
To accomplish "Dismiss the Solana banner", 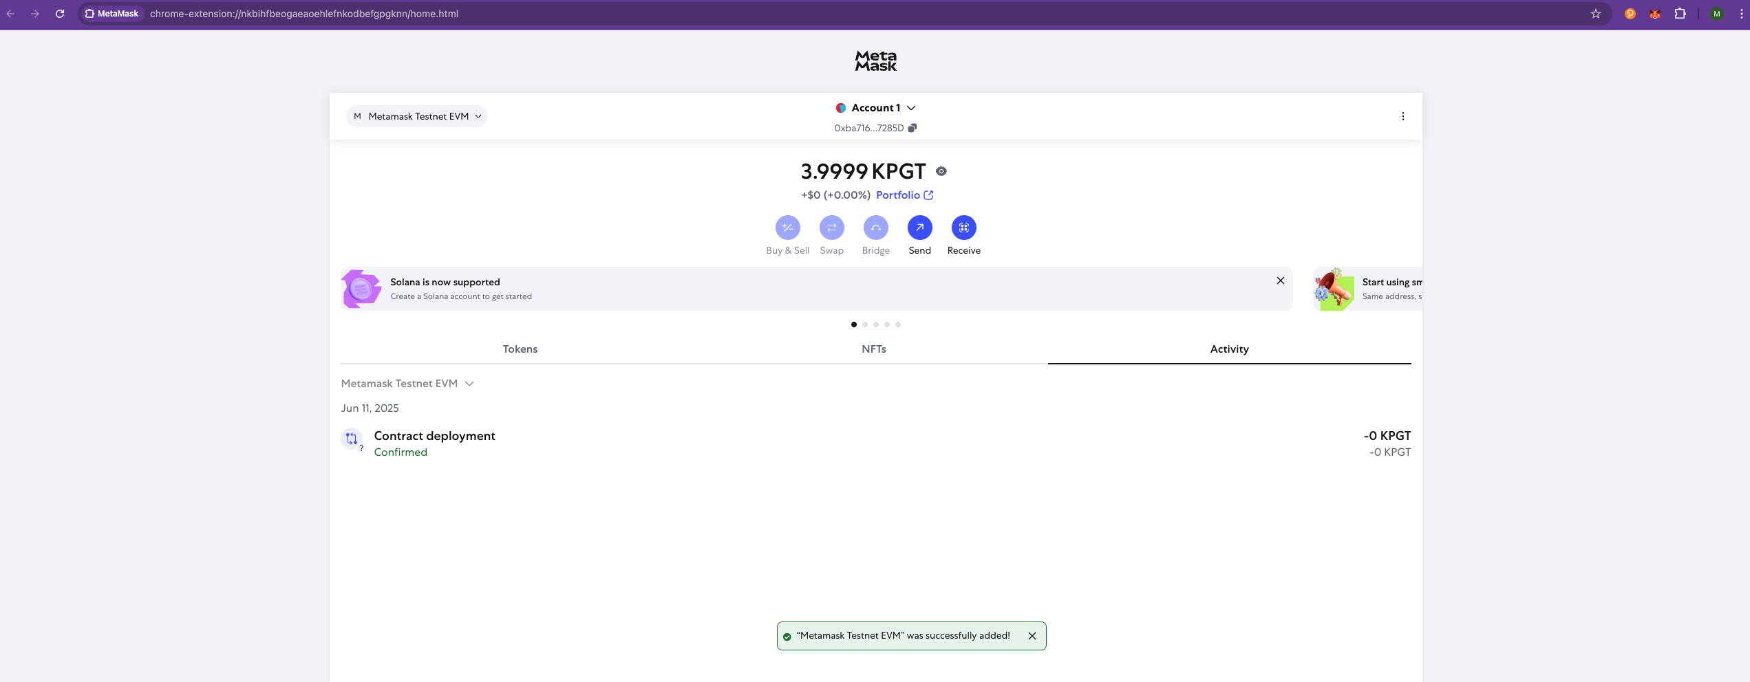I will coord(1280,280).
